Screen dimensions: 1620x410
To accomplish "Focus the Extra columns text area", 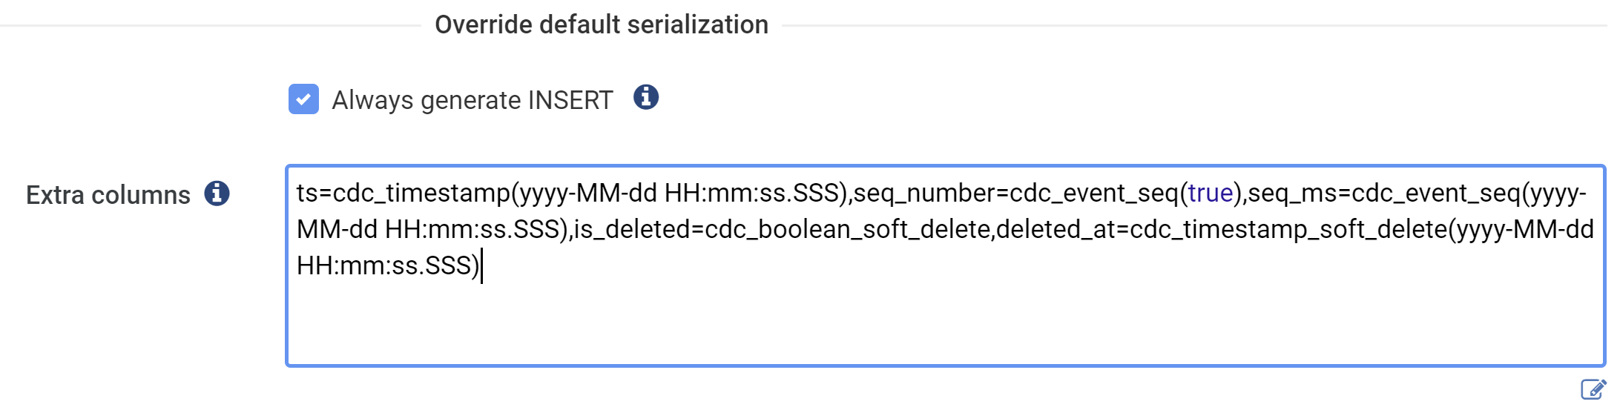I will pos(946,265).
